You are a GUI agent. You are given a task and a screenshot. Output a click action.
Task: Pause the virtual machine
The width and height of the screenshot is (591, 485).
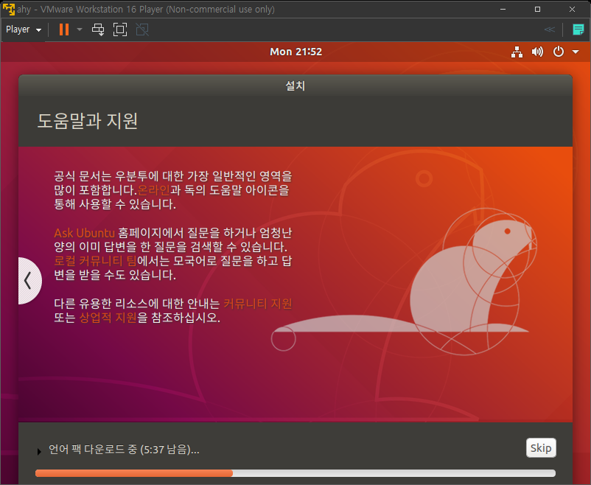pyautogui.click(x=64, y=29)
